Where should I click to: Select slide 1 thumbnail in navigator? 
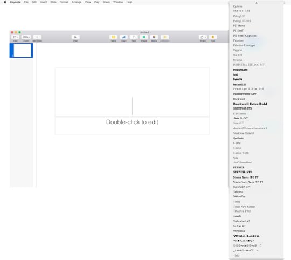click(23, 50)
